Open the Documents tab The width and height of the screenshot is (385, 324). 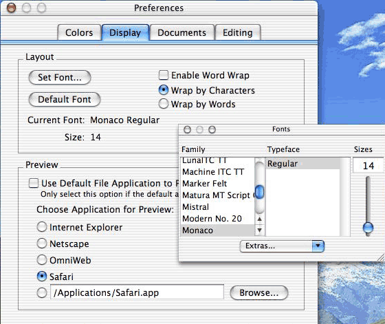tap(181, 32)
